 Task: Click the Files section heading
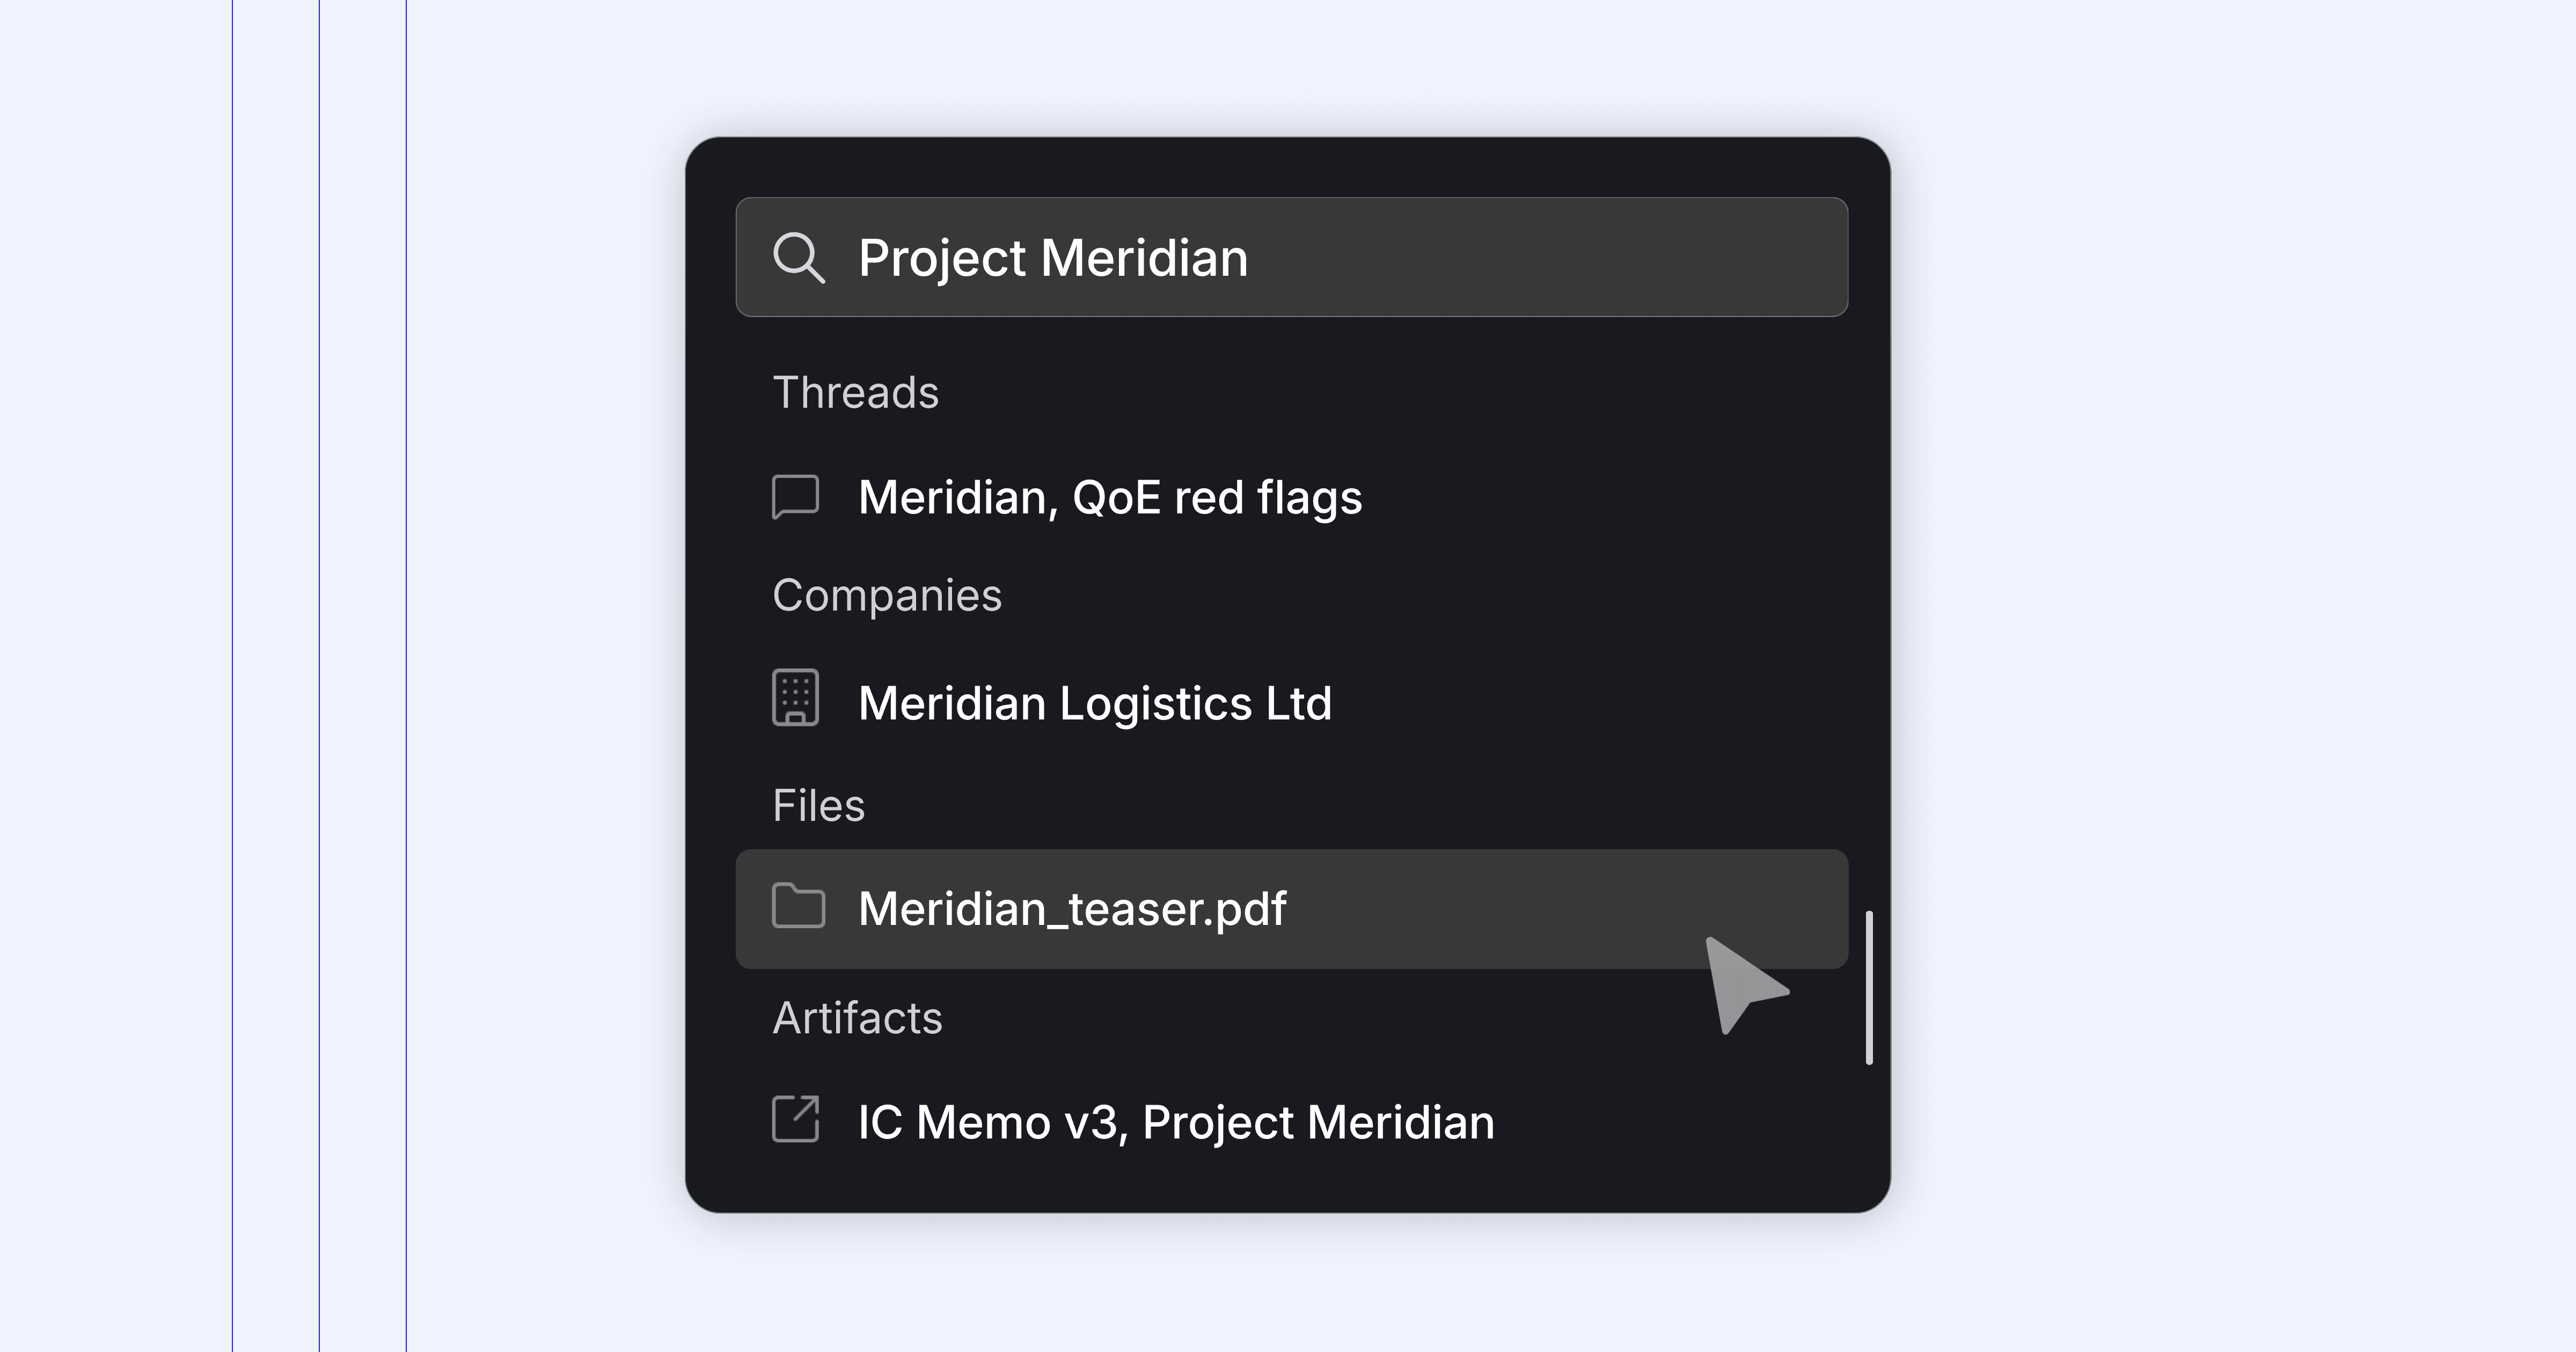(818, 805)
